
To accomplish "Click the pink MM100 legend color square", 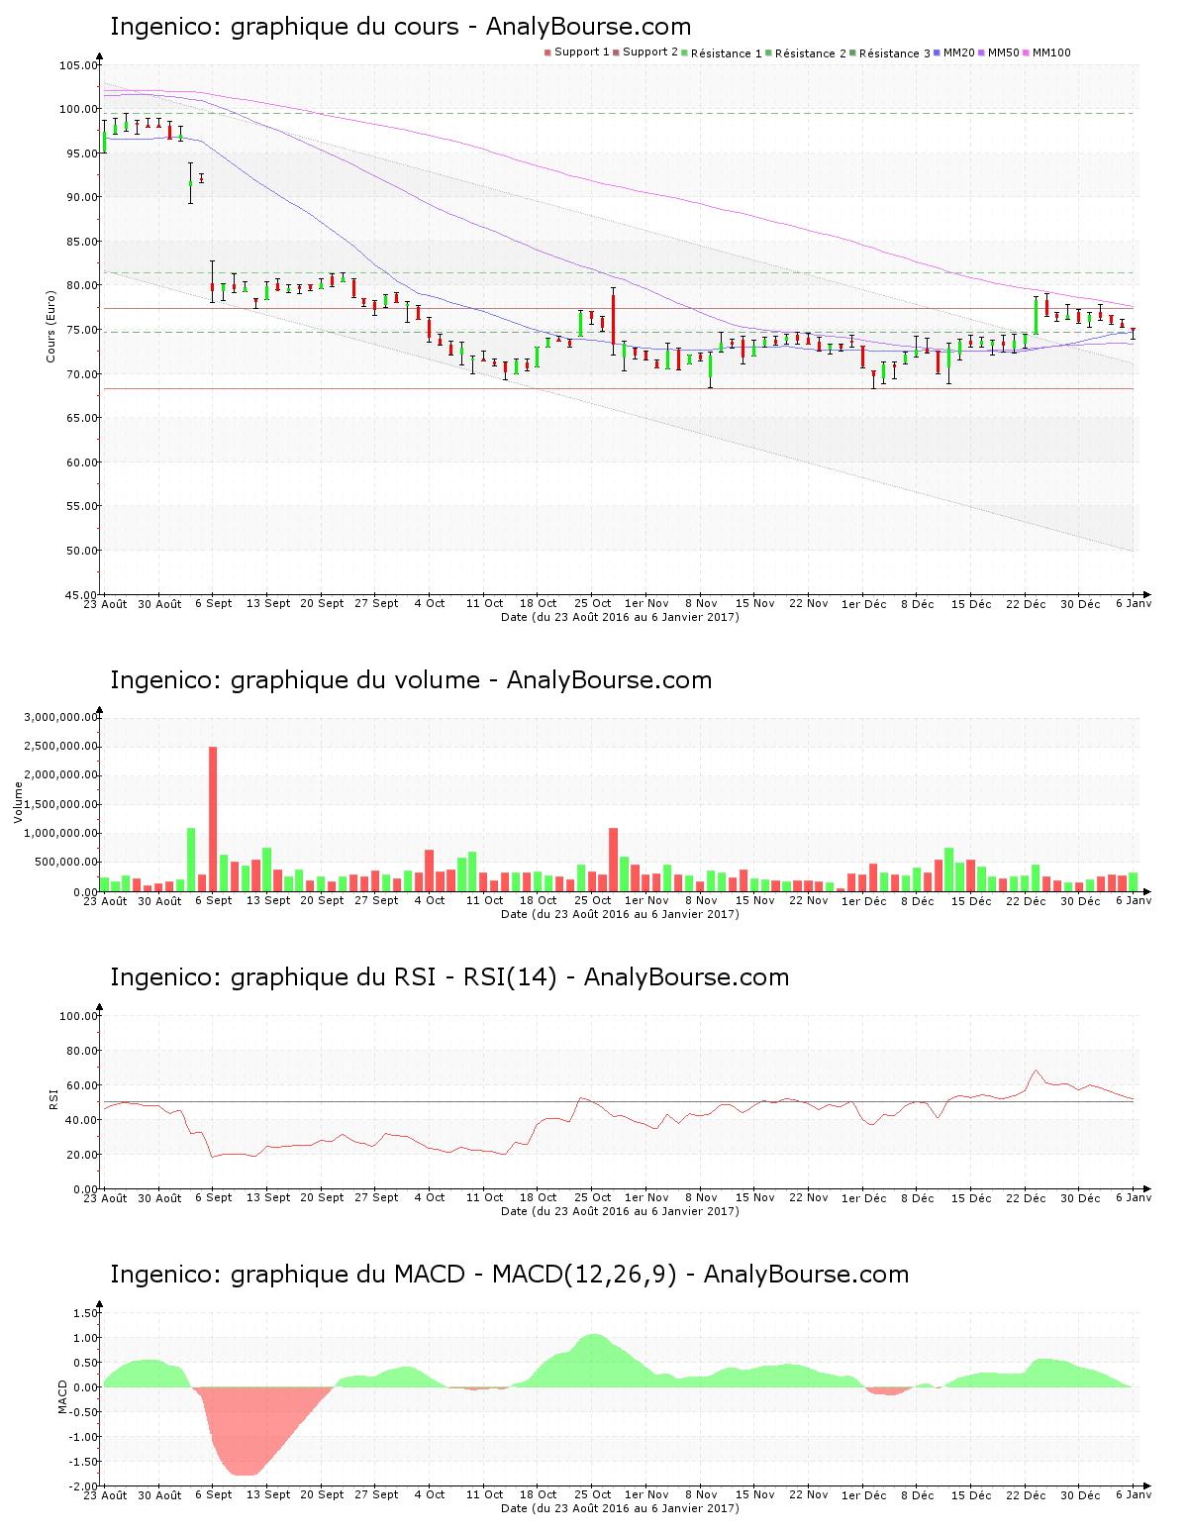I will [1027, 53].
